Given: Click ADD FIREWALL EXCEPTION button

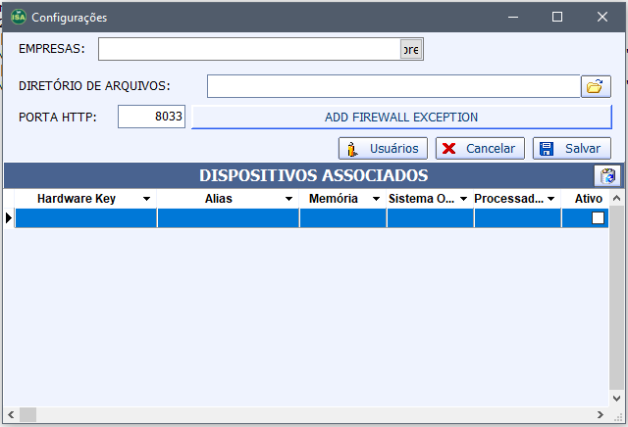Looking at the screenshot, I should [x=400, y=117].
